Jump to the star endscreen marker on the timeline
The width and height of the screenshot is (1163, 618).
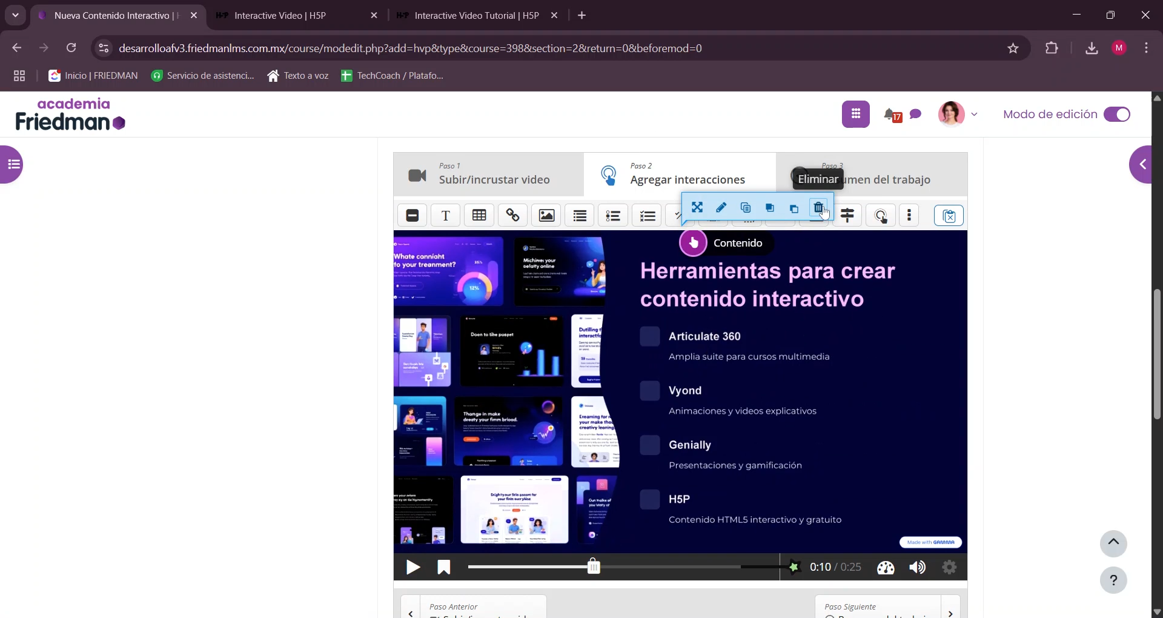(x=794, y=567)
